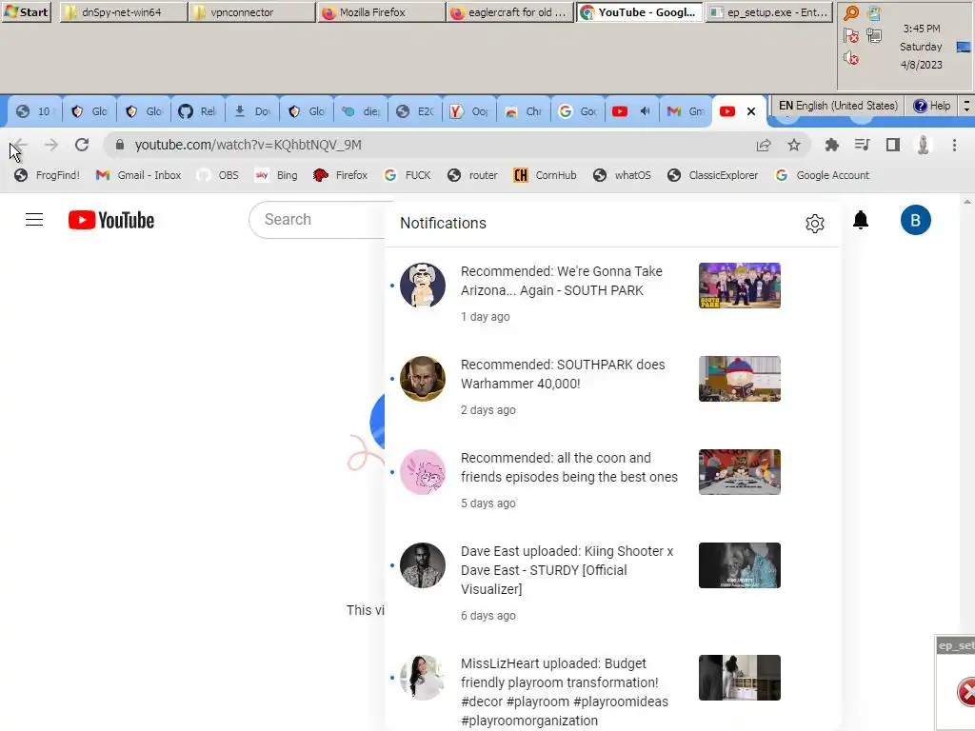The image size is (975, 731).
Task: Open the Dave East STURDY video thumbnail
Action: click(739, 565)
